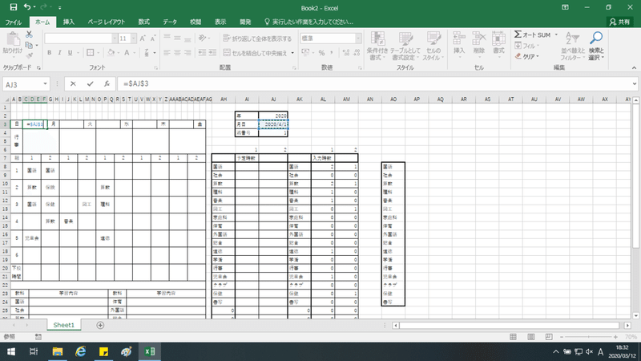This screenshot has width=641, height=361.
Task: Toggle italic formatting
Action: [59, 53]
